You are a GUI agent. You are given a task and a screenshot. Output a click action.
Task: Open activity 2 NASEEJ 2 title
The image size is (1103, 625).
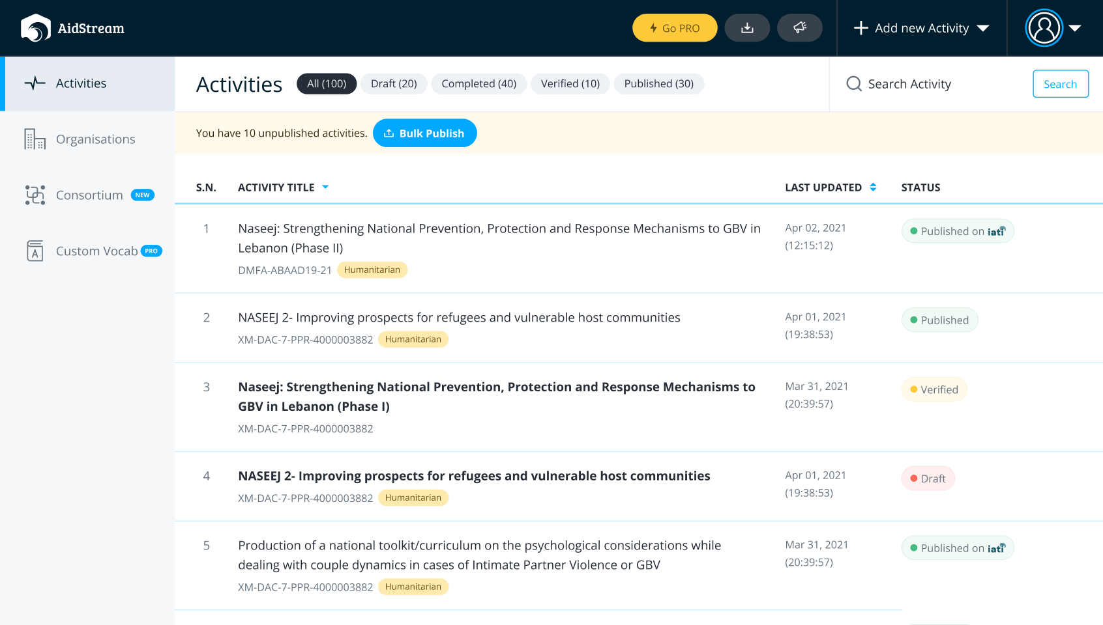[459, 317]
